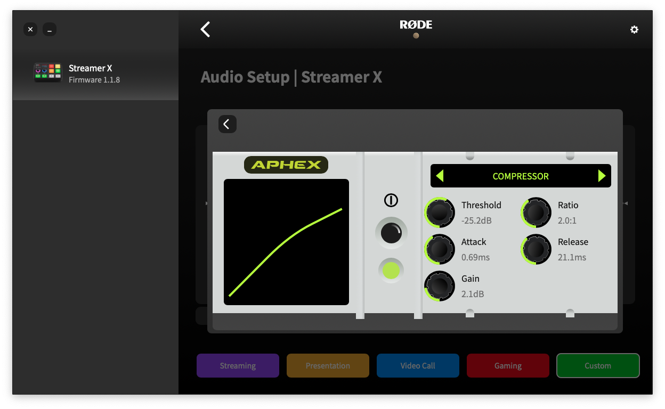The height and width of the screenshot is (409, 665).
Task: Click the Release label
Action: point(573,242)
